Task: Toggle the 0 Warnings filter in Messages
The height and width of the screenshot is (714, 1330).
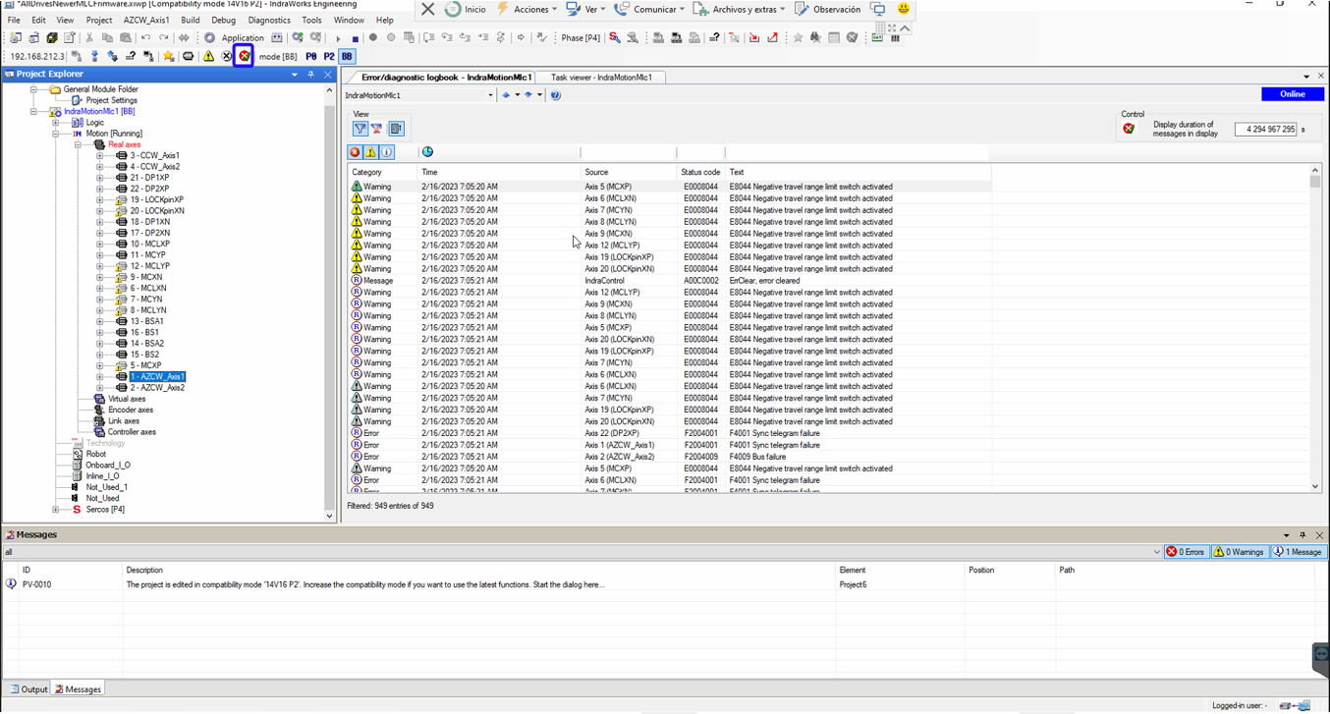Action: (x=1240, y=552)
